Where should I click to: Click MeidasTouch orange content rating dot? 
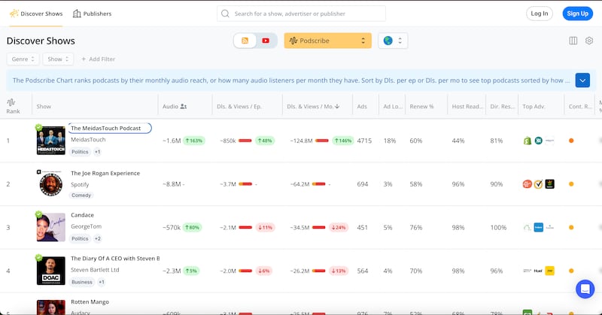[x=571, y=141]
